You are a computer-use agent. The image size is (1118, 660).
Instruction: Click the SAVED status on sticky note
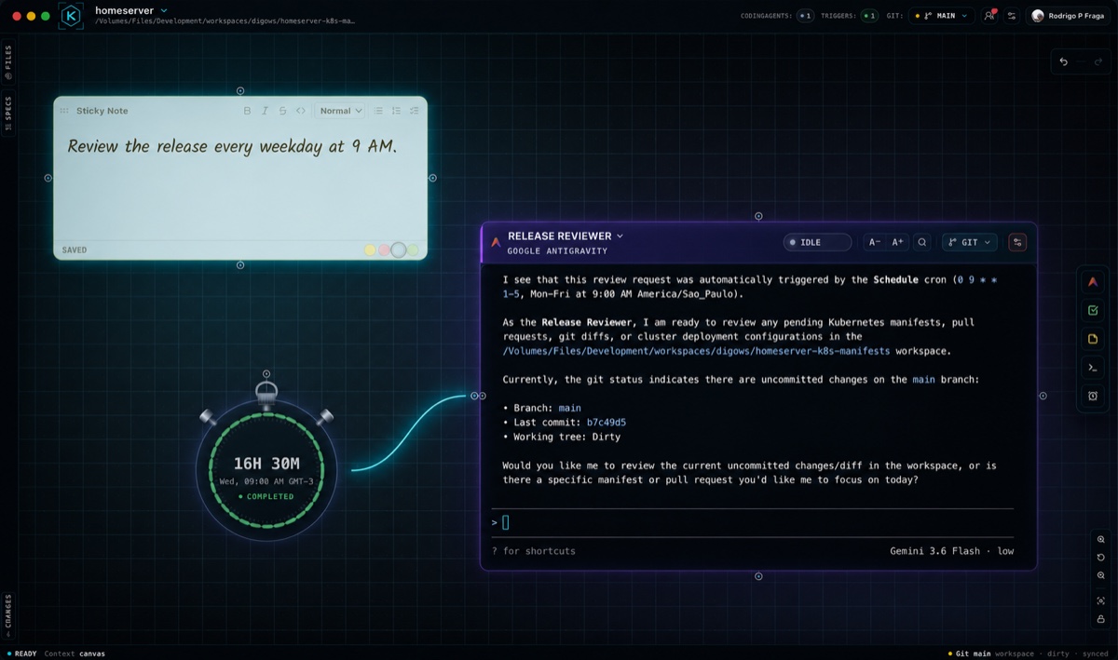coord(75,250)
